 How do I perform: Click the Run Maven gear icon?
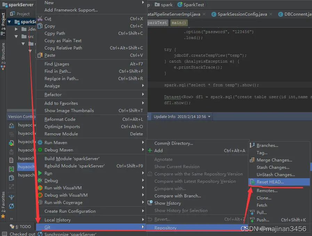point(40,142)
